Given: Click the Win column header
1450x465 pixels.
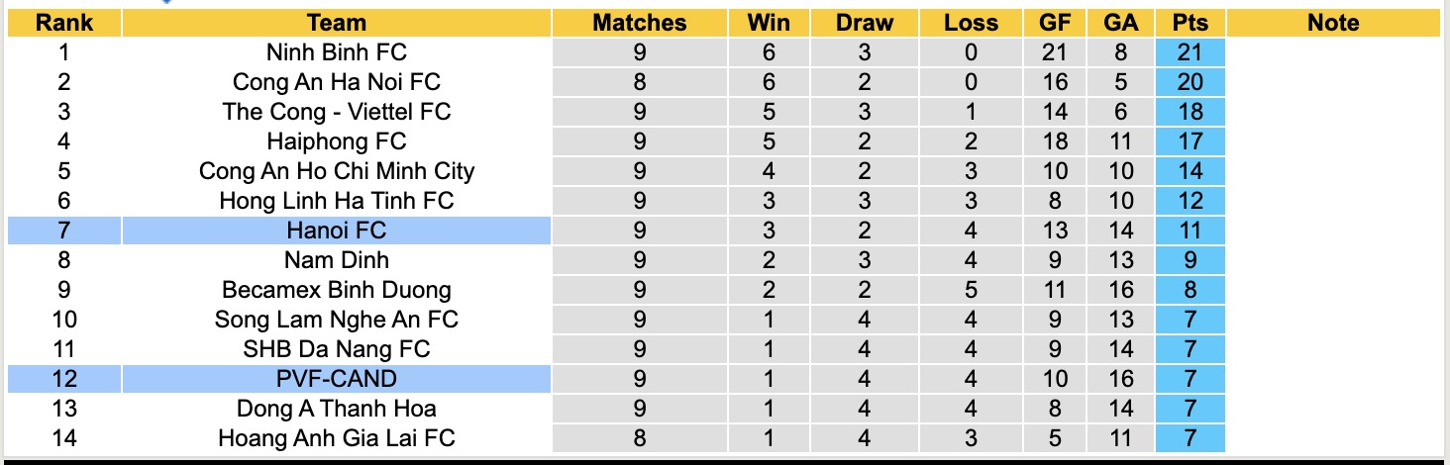Looking at the screenshot, I should [x=769, y=23].
